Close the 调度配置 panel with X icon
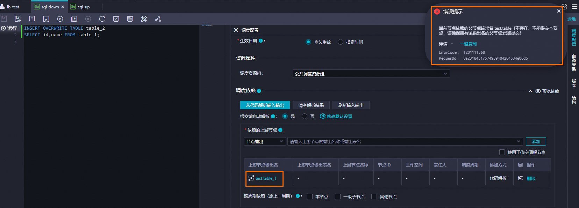The width and height of the screenshot is (579, 208). [x=236, y=30]
